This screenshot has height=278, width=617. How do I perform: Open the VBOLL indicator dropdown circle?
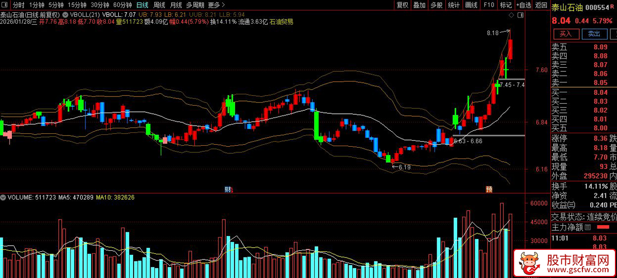click(65, 14)
